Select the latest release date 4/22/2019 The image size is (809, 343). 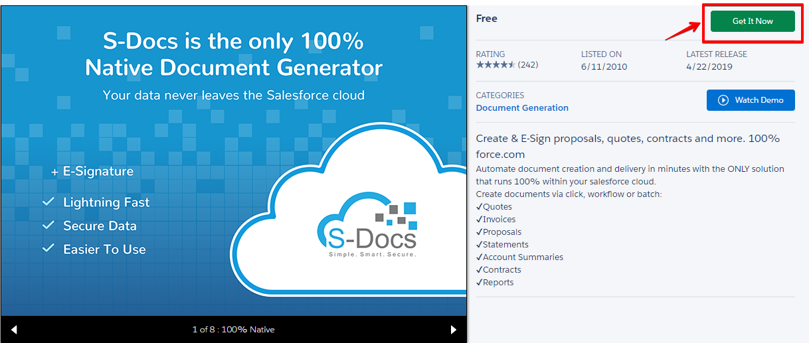point(709,66)
